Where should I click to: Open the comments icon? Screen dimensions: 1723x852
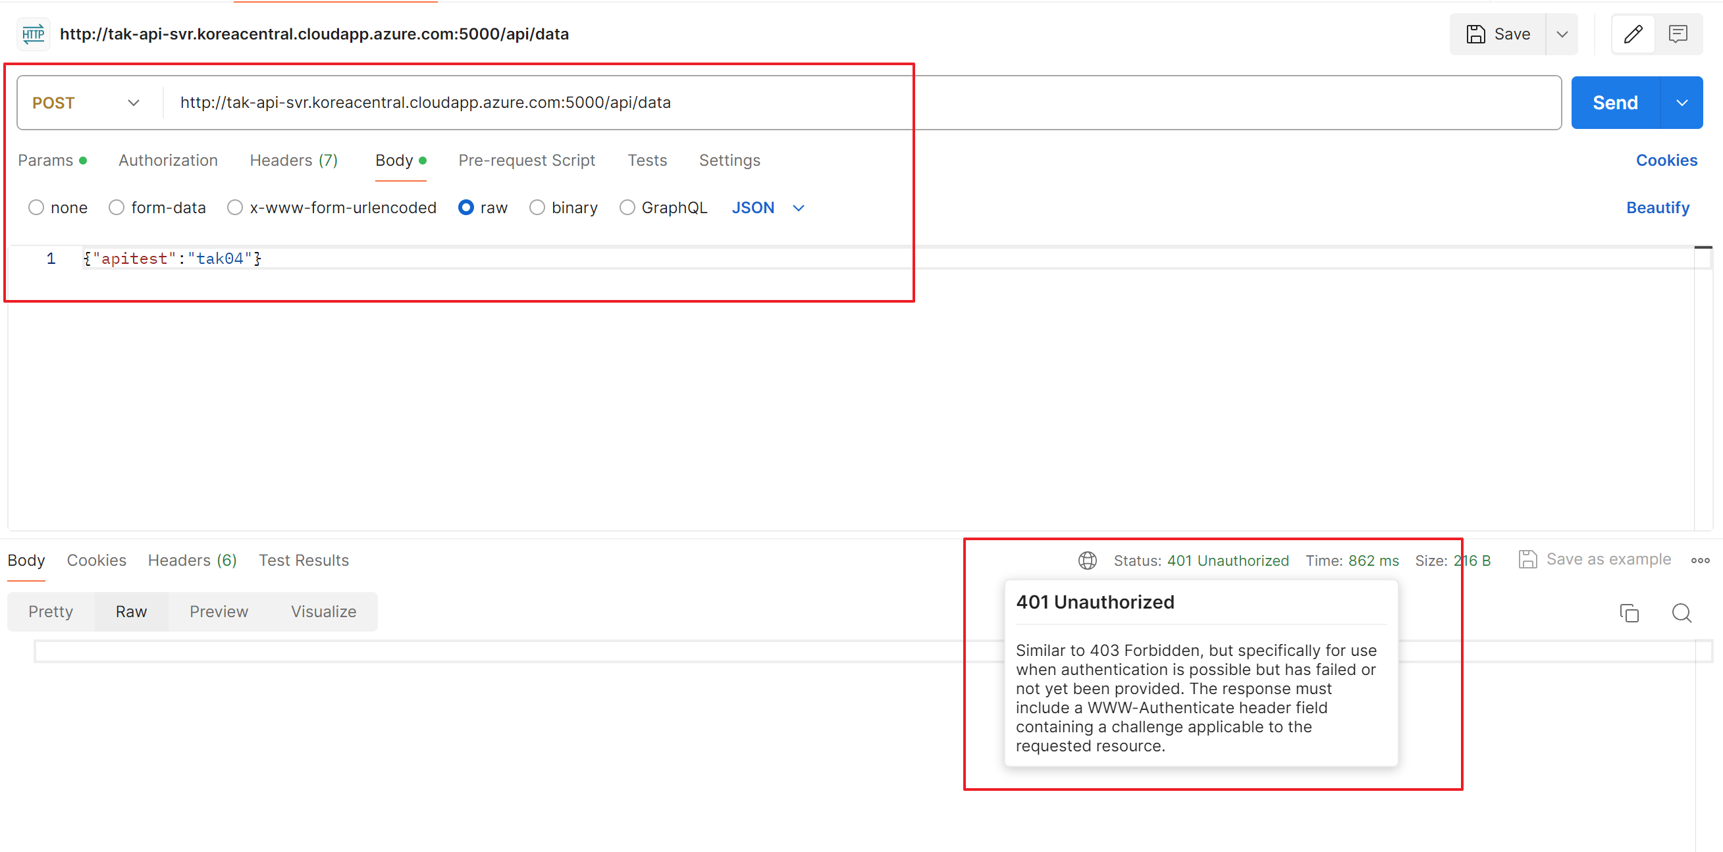point(1678,34)
